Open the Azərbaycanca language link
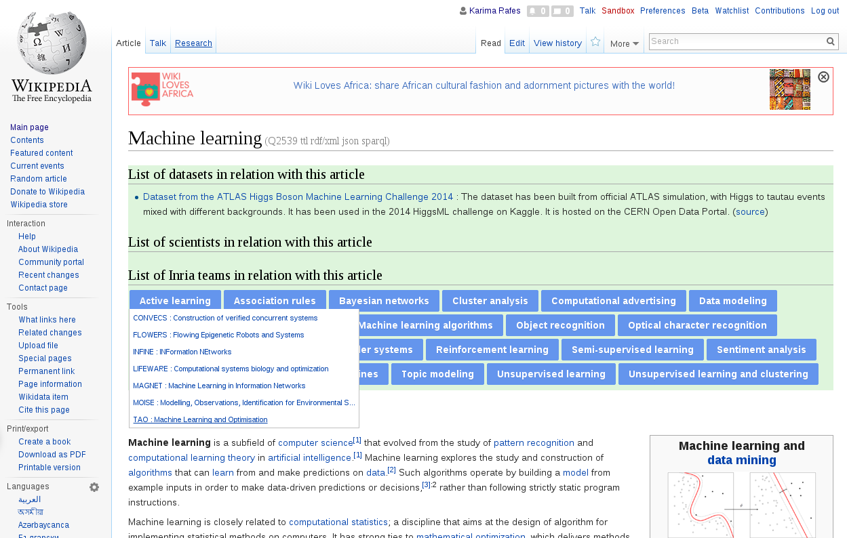Screen dimensions: 847x538 (x=43, y=525)
